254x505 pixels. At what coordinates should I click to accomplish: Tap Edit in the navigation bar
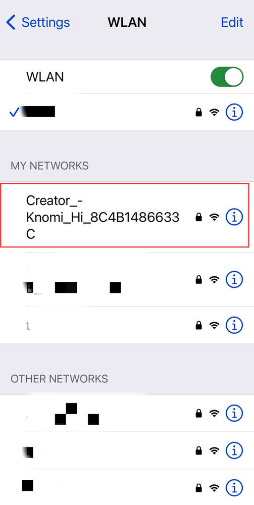pos(232,23)
